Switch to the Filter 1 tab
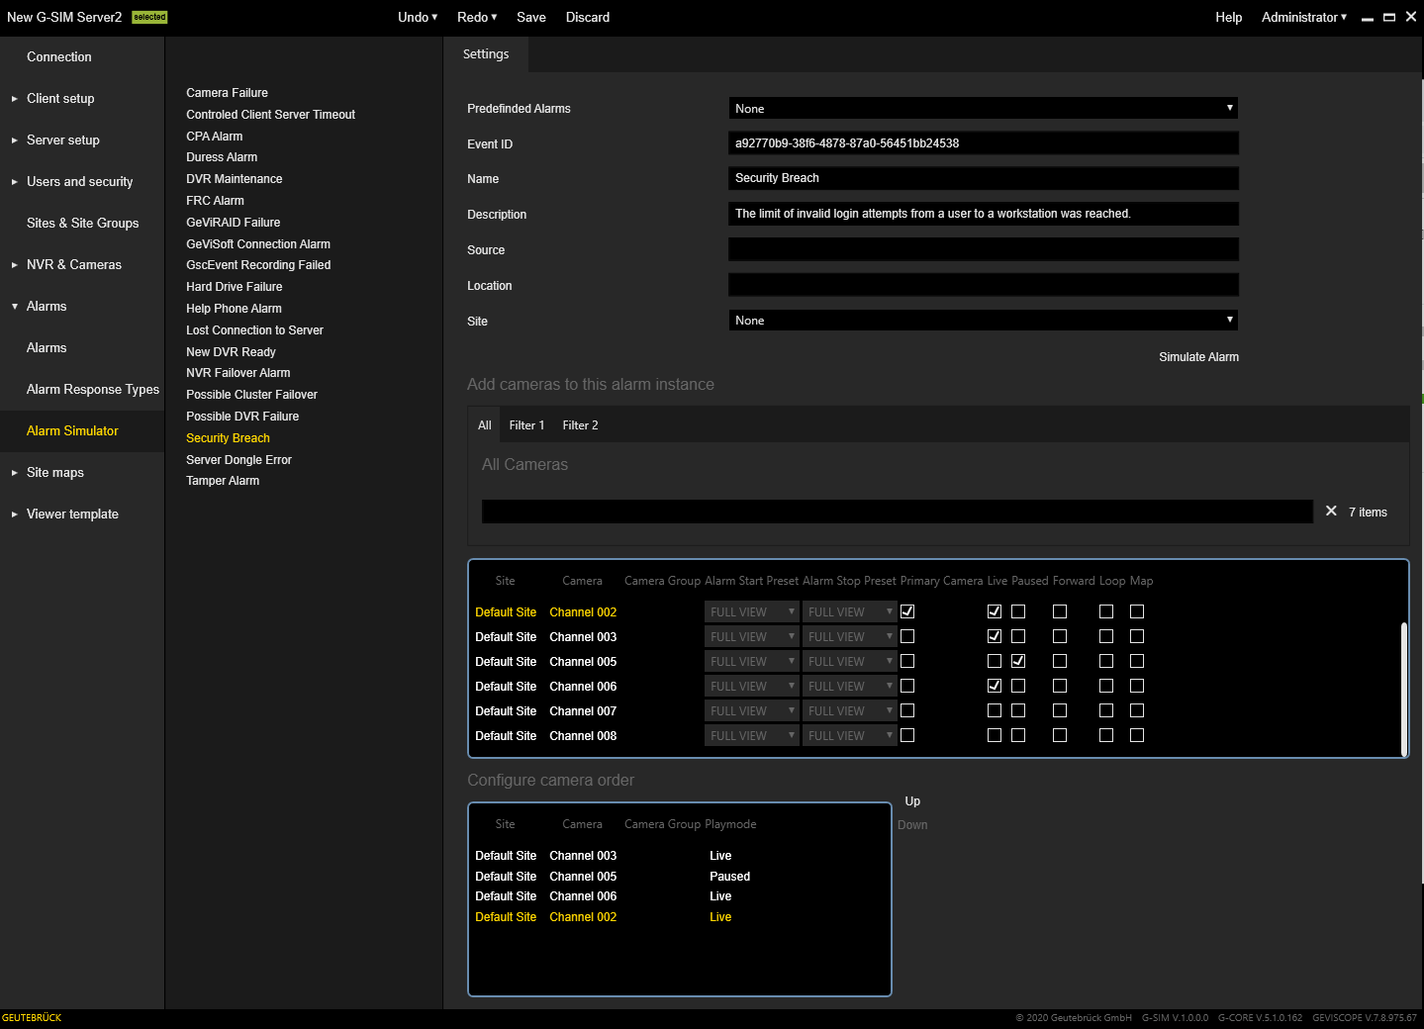The image size is (1424, 1029). tap(526, 424)
